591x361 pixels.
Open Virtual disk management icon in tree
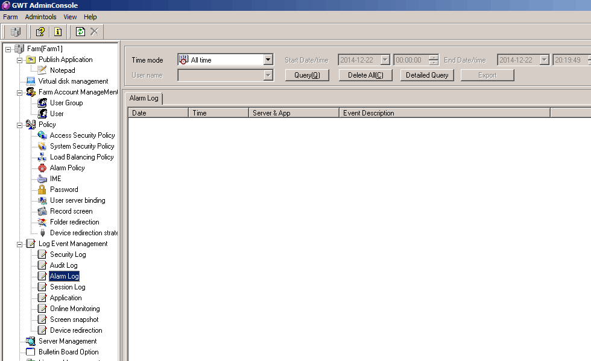tap(31, 81)
